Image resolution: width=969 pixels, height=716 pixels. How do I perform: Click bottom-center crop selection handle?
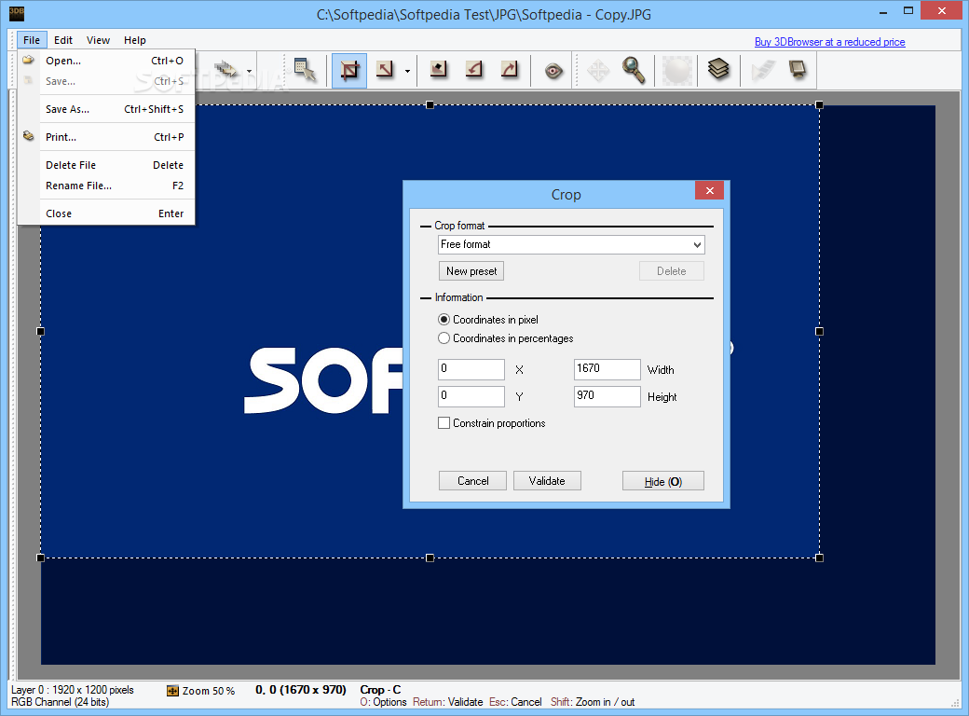point(430,558)
